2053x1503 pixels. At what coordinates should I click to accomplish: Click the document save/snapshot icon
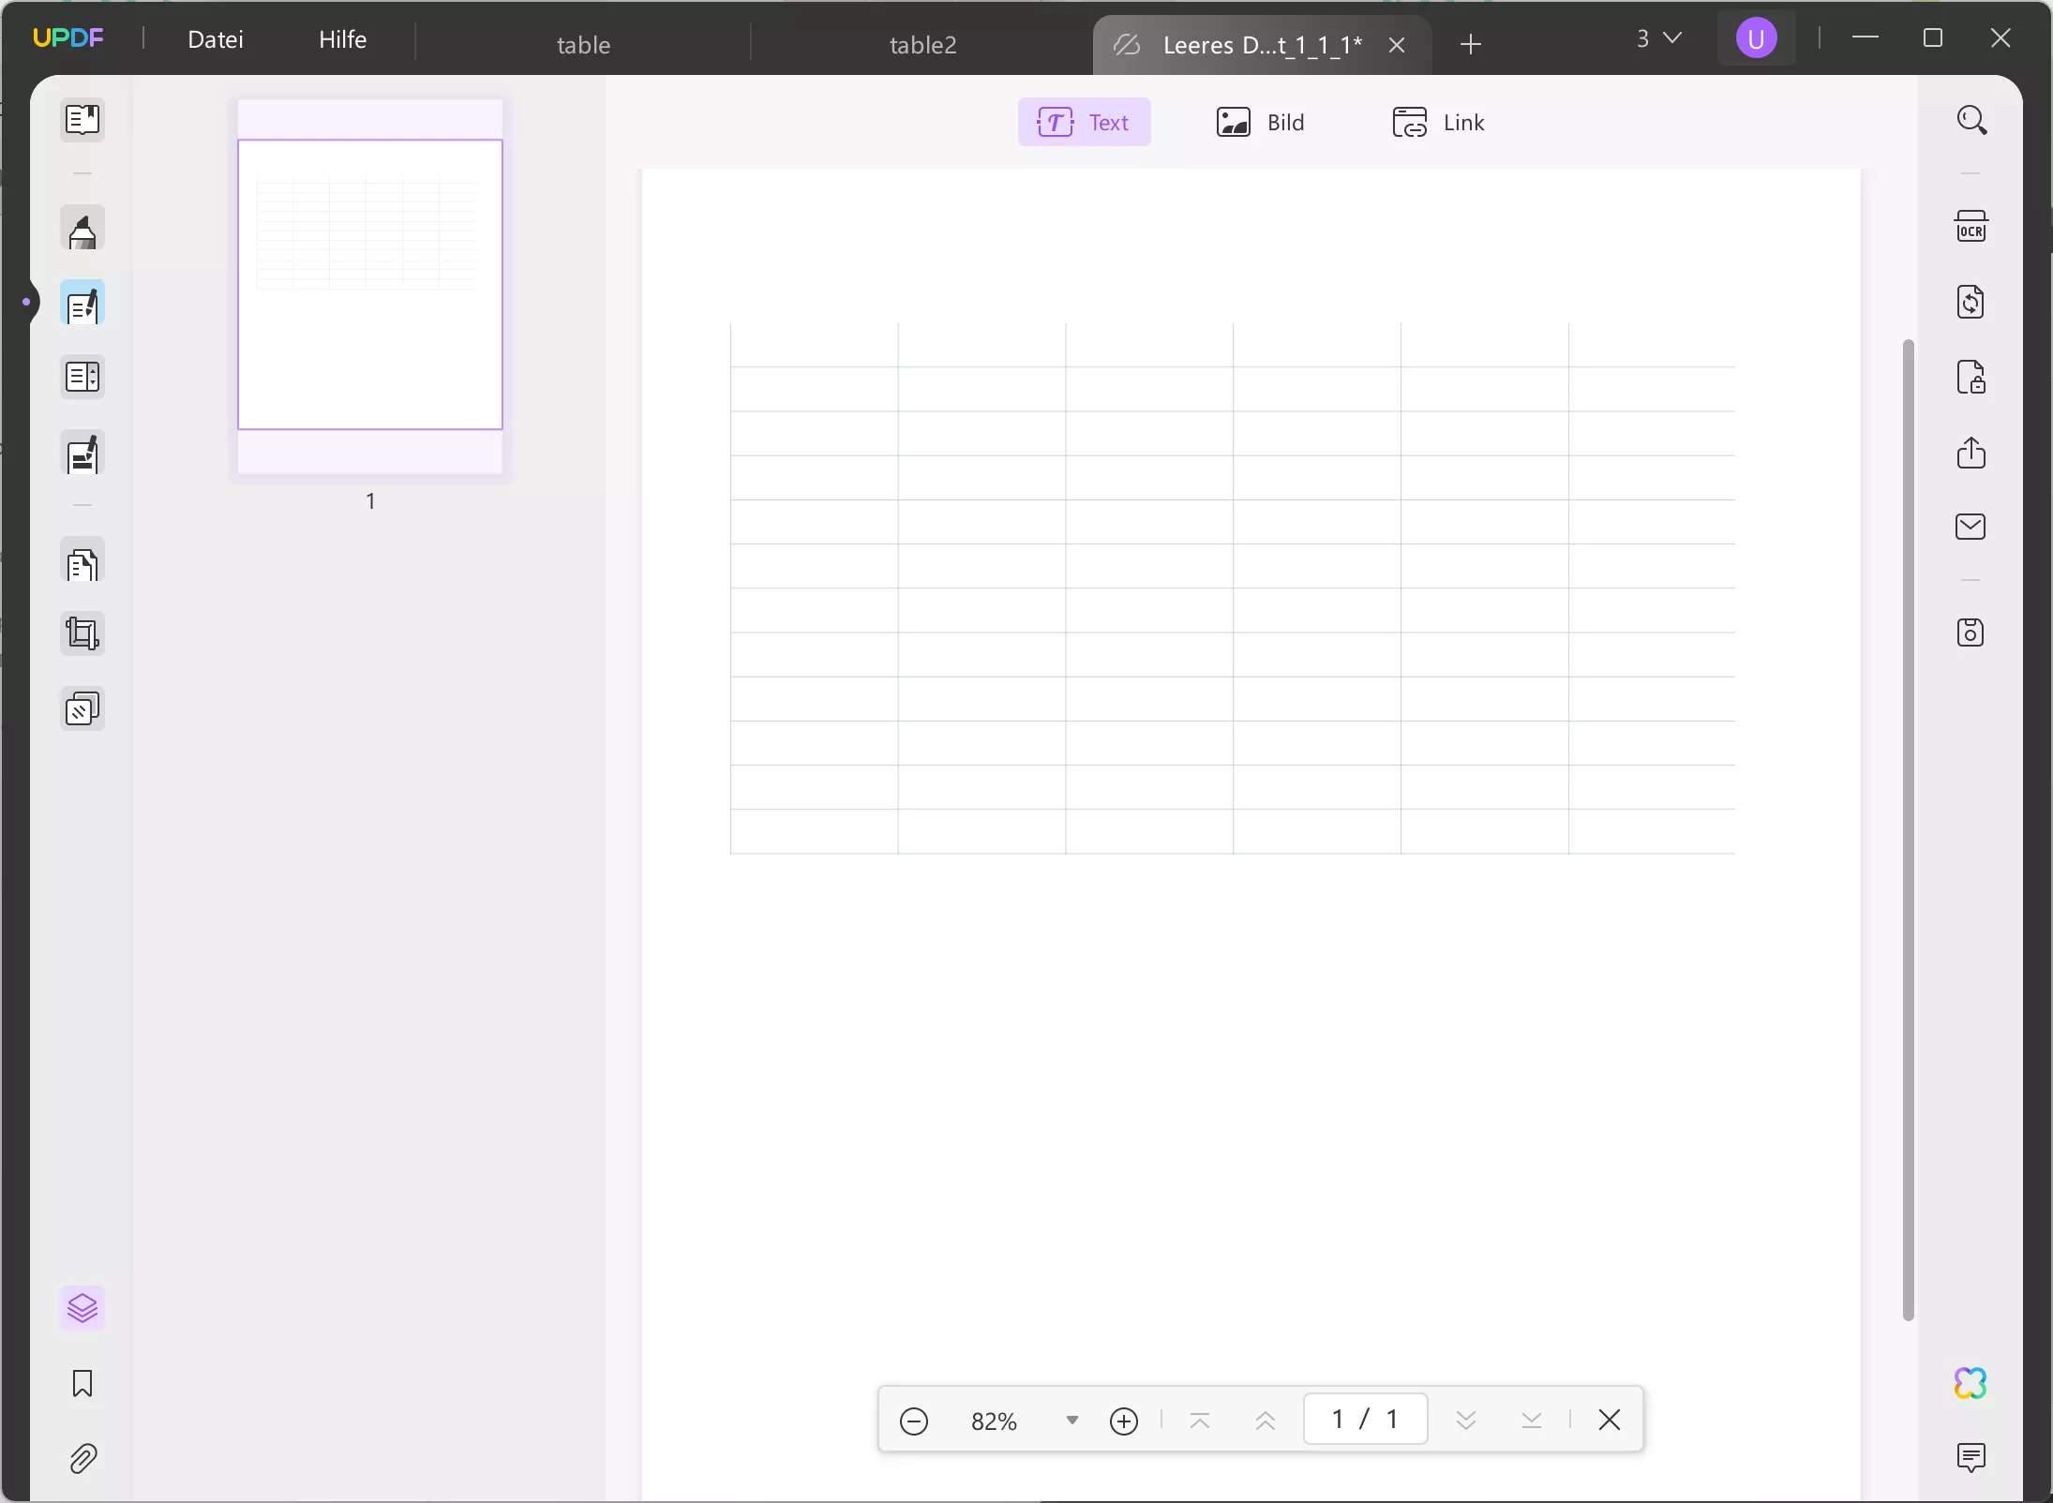[x=1971, y=632]
